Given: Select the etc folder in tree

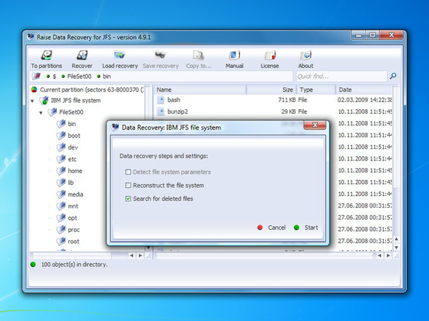Looking at the screenshot, I should click(x=66, y=159).
